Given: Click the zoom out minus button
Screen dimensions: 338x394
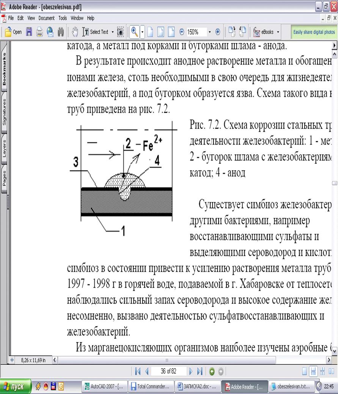Looking at the screenshot, I should pyautogui.click(x=182, y=32).
